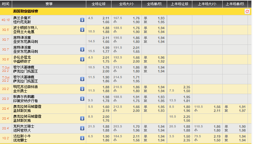
Task: Open info icon for 达拉斯小牛 vs 犹他爵士
Action: (x=82, y=138)
